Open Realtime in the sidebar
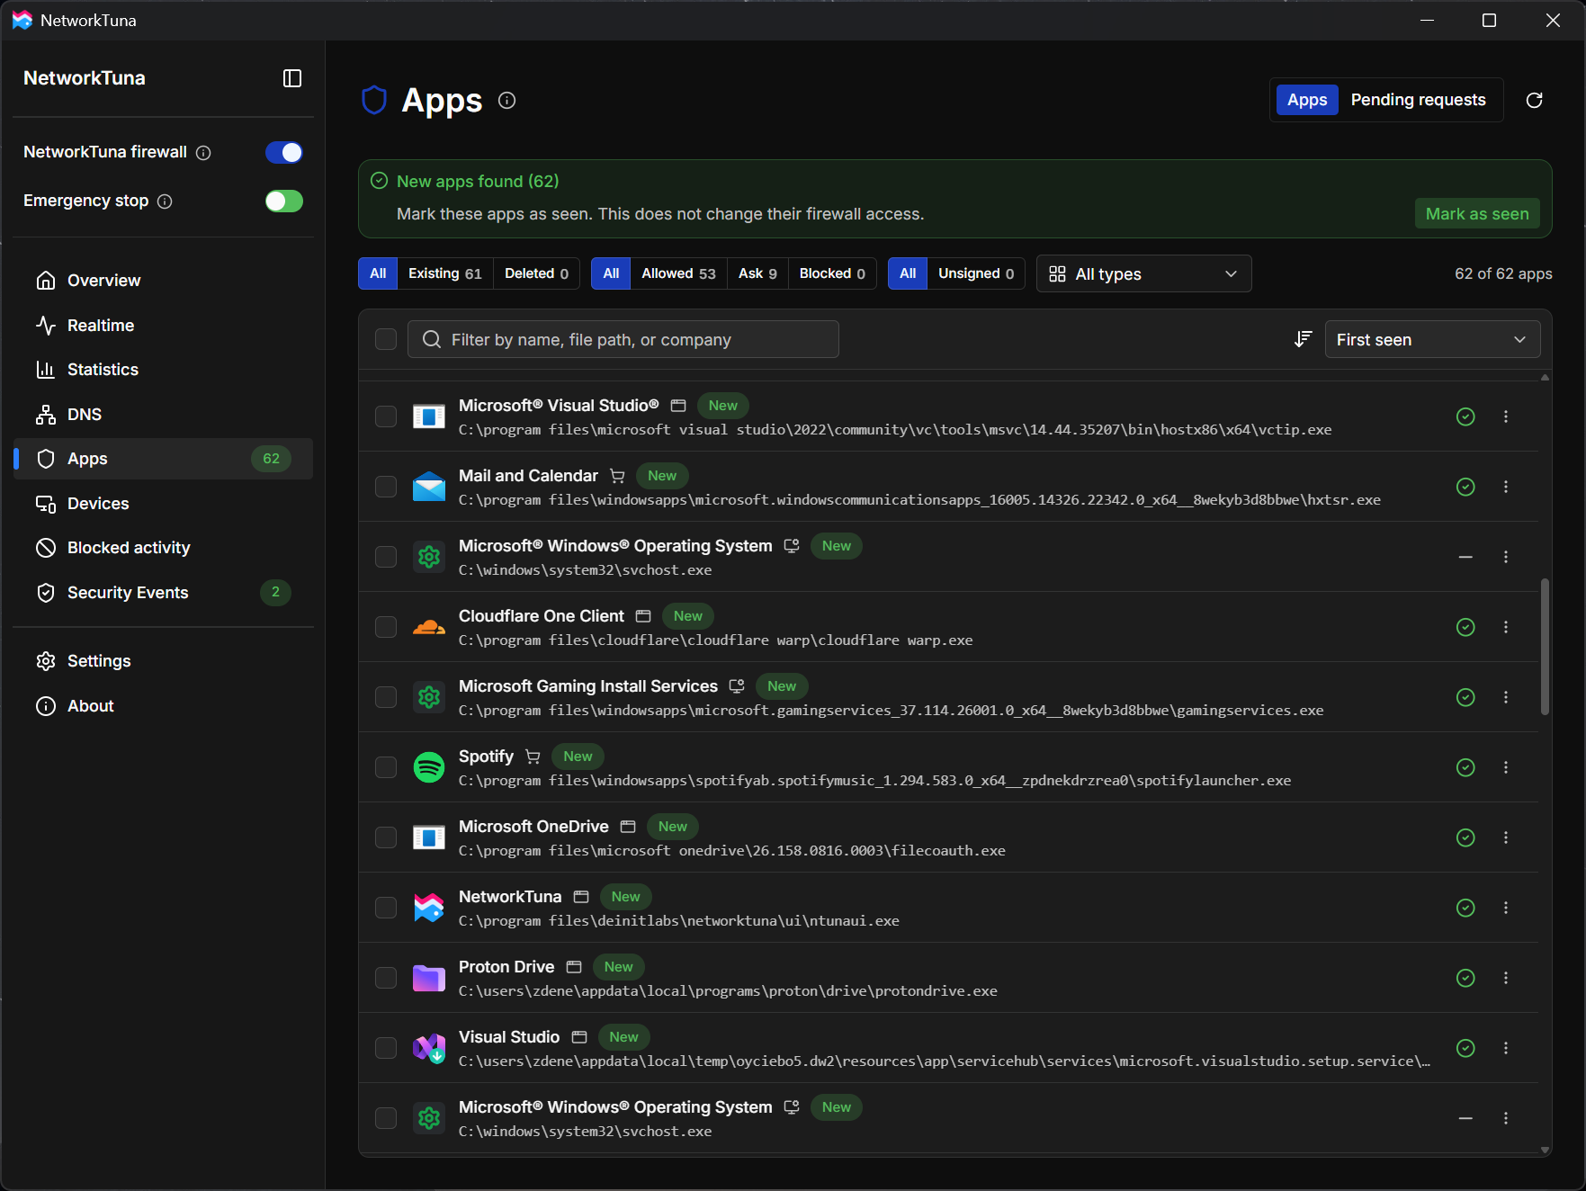The width and height of the screenshot is (1586, 1191). [163, 326]
